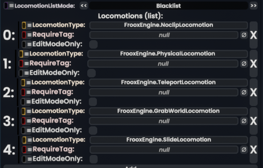The image size is (263, 168).
Task: Enable EditModeOnly checkbox for item 2
Action: point(93,102)
